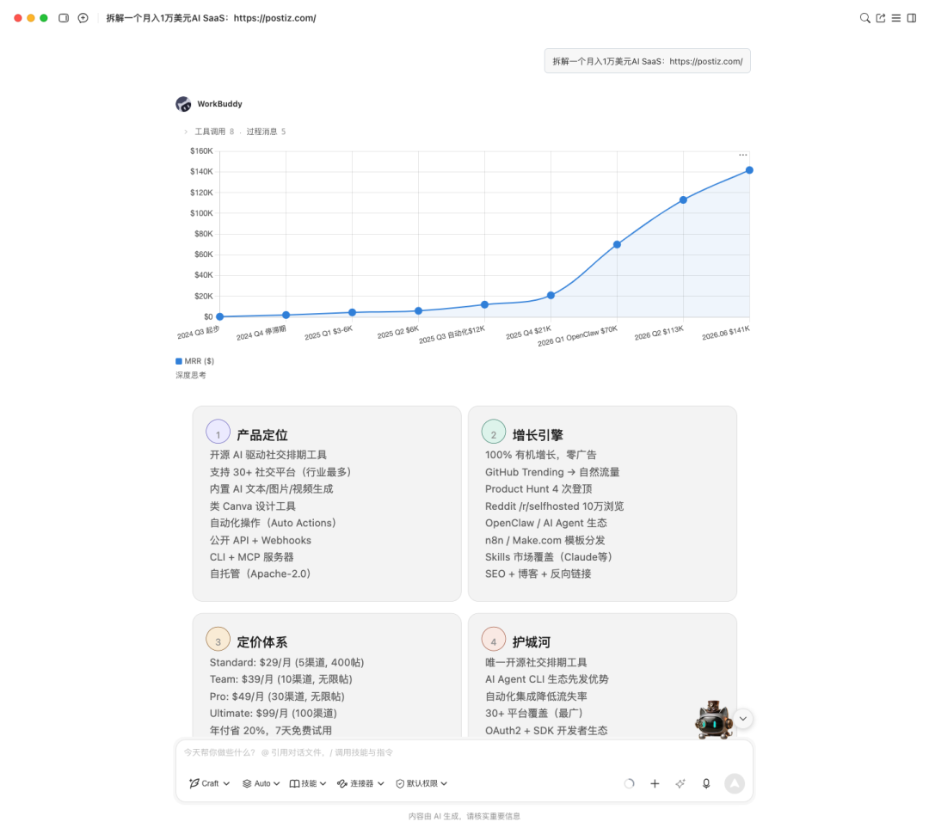Screen dimensions: 929x828
Task: Click 'OAuth2 + SDK 开发者生态' line
Action: click(x=546, y=730)
